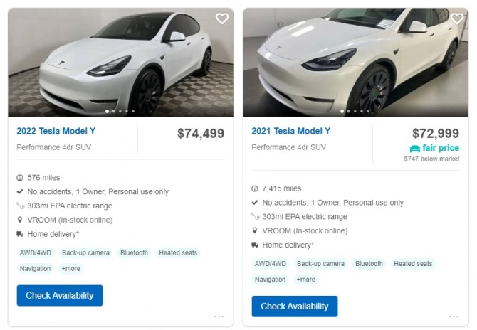Open the 2022 Tesla Model Y title link

[x=56, y=132]
